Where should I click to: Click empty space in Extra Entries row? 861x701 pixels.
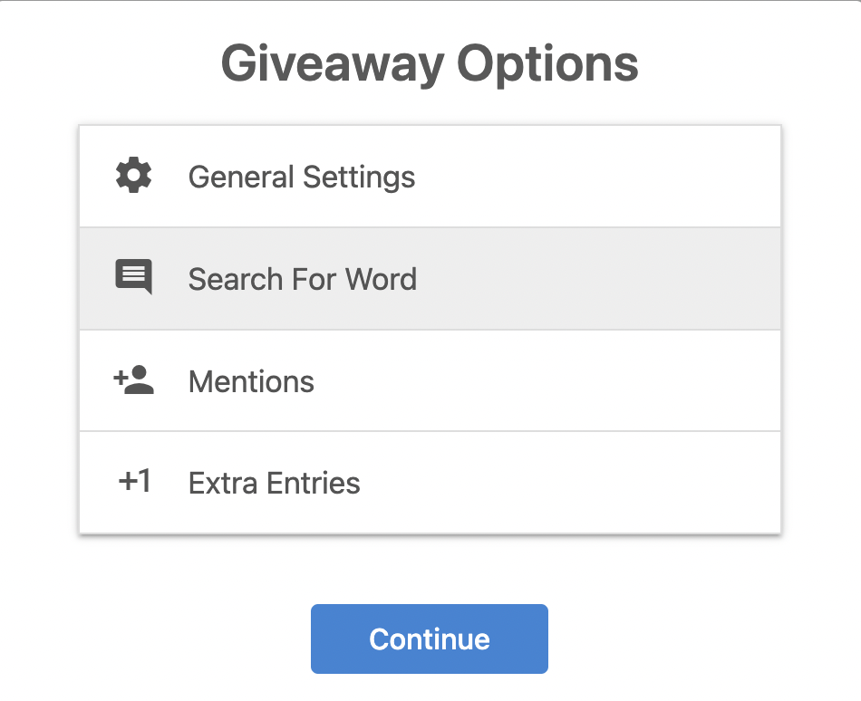pyautogui.click(x=571, y=483)
